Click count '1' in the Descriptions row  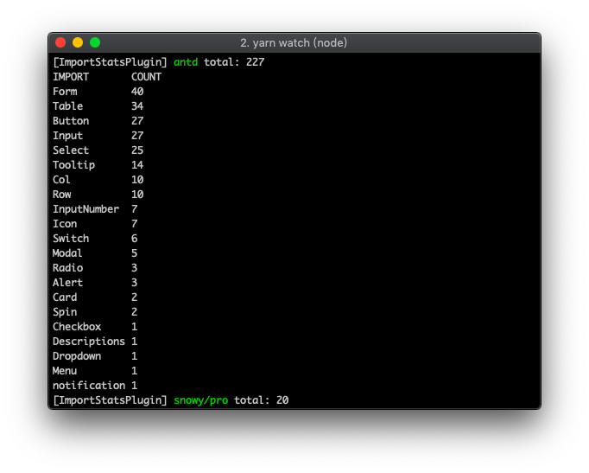pyautogui.click(x=134, y=341)
